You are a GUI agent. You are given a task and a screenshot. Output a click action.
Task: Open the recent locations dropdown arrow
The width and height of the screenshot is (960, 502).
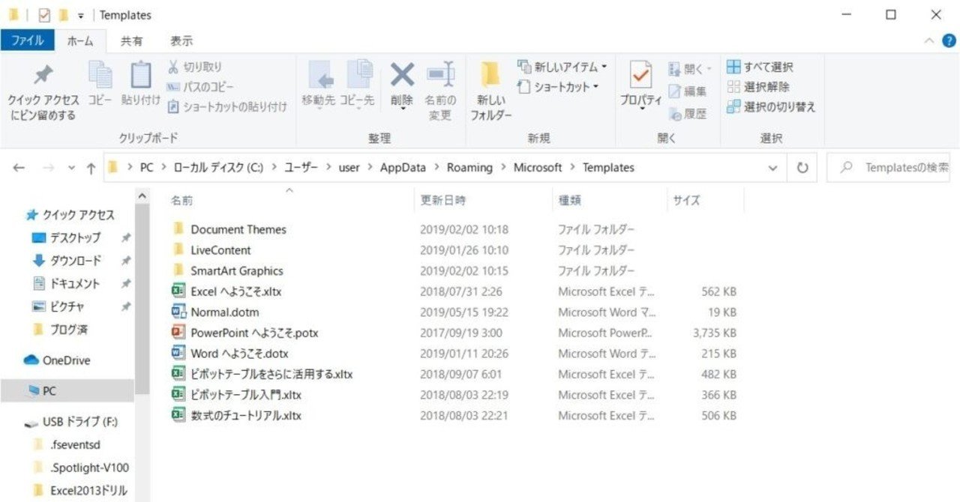click(x=72, y=168)
